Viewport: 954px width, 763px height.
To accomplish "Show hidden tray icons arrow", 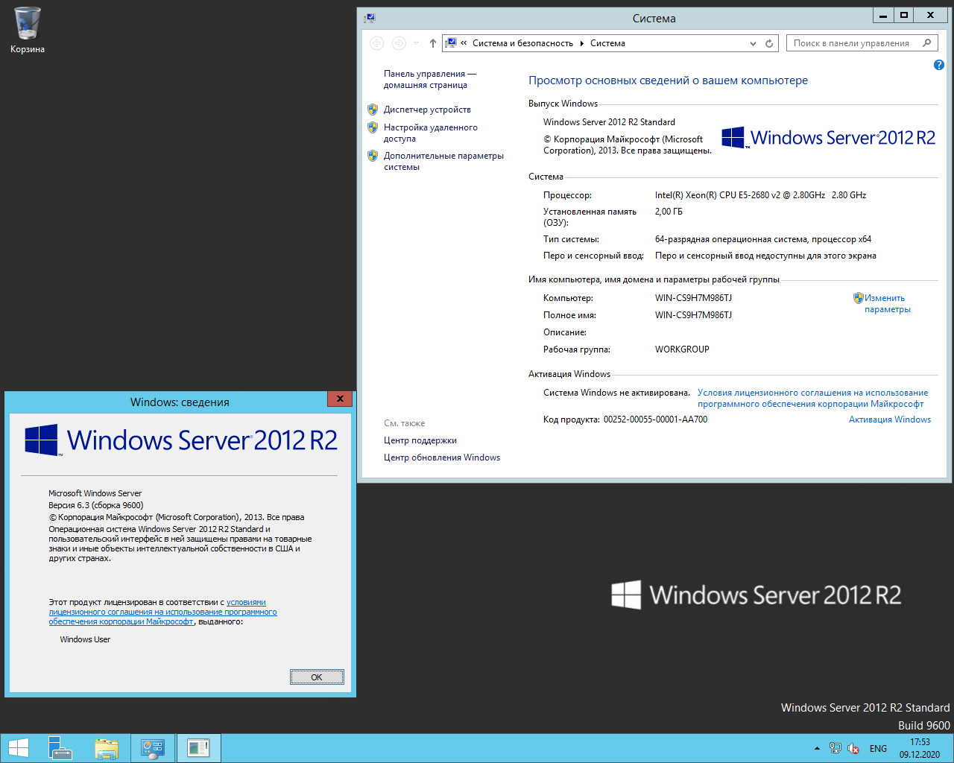I will coord(817,748).
